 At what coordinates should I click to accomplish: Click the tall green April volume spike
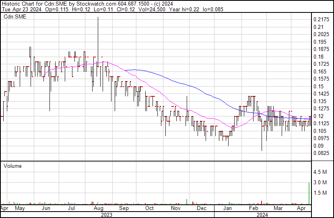tap(309, 194)
